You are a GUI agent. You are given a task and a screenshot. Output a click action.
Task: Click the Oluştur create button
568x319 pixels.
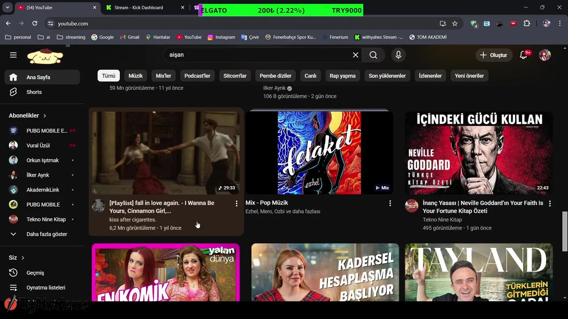(494, 55)
